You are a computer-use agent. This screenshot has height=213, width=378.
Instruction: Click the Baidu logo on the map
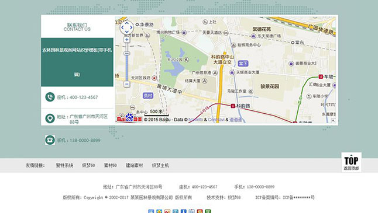(x=129, y=118)
